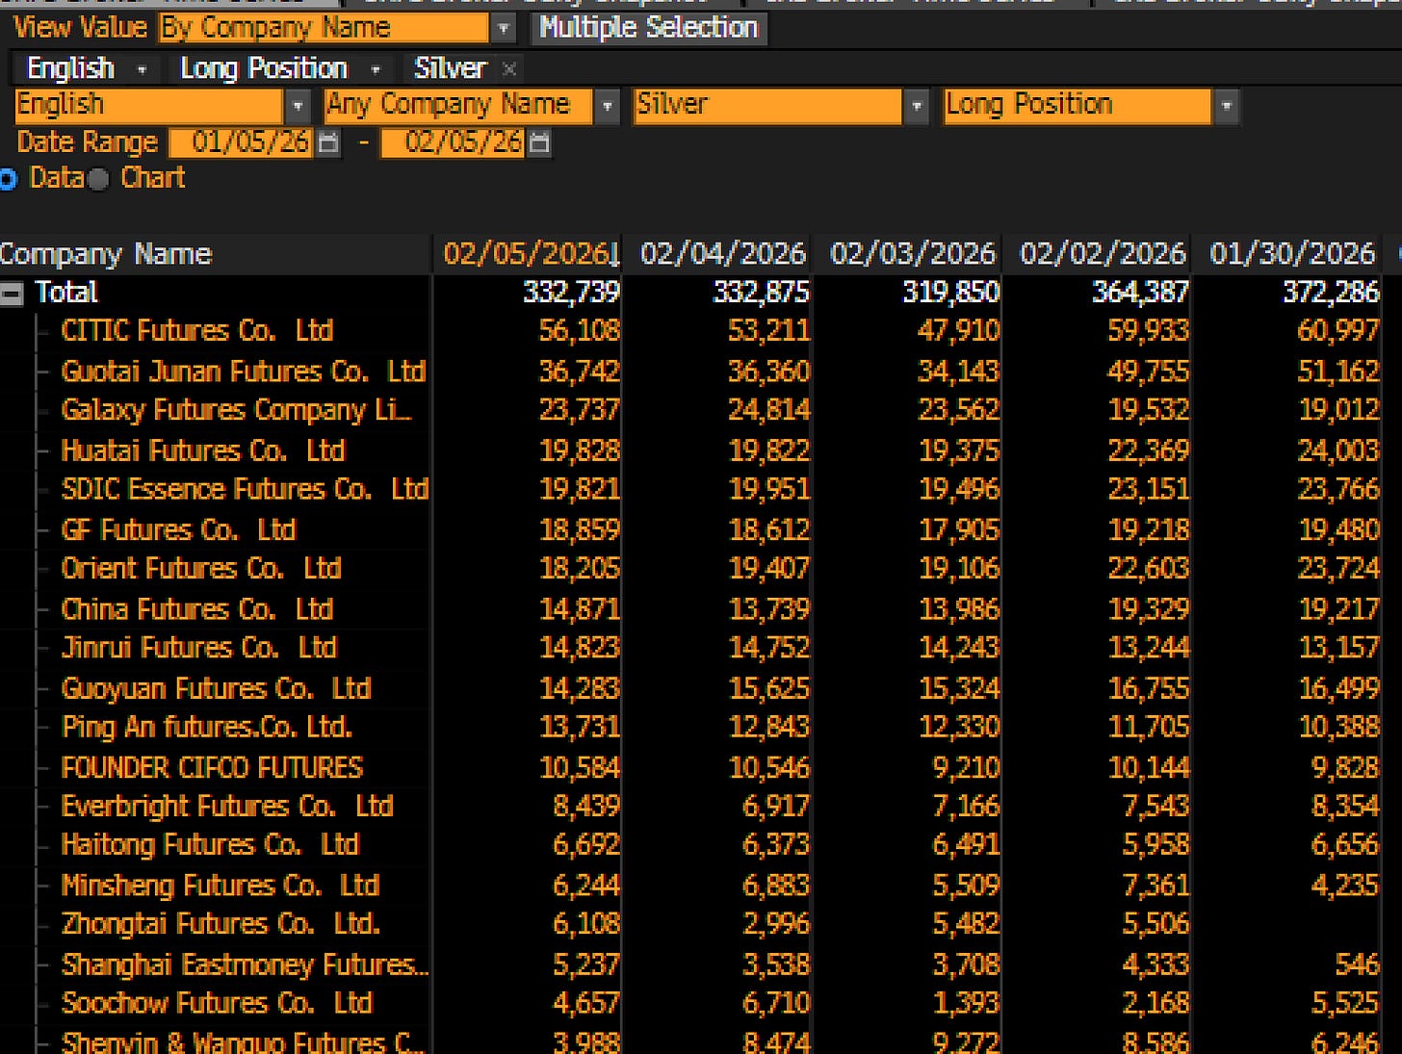The width and height of the screenshot is (1402, 1054).
Task: Click the Total value 332,739
Action: pos(571,293)
